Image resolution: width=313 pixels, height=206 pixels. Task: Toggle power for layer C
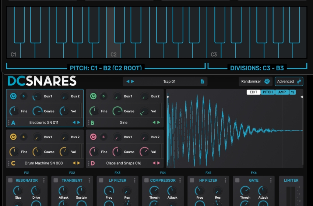pyautogui.click(x=13, y=137)
